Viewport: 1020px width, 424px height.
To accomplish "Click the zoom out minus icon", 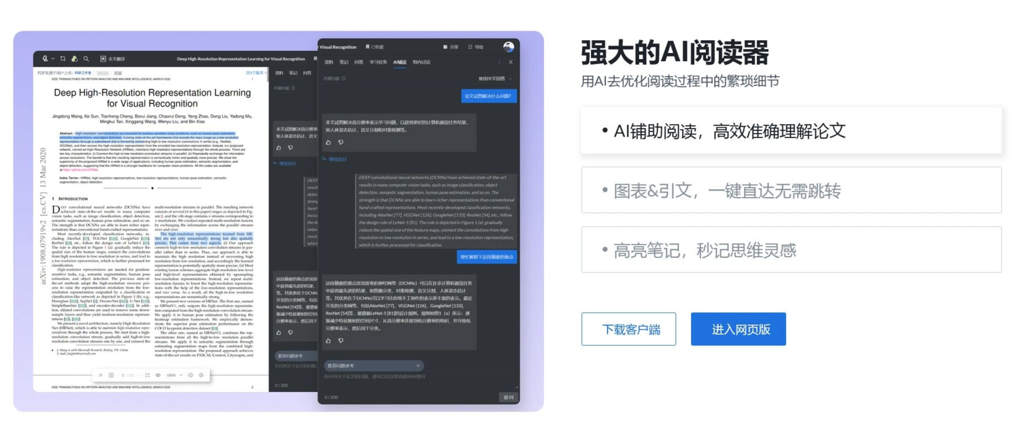I will [190, 375].
